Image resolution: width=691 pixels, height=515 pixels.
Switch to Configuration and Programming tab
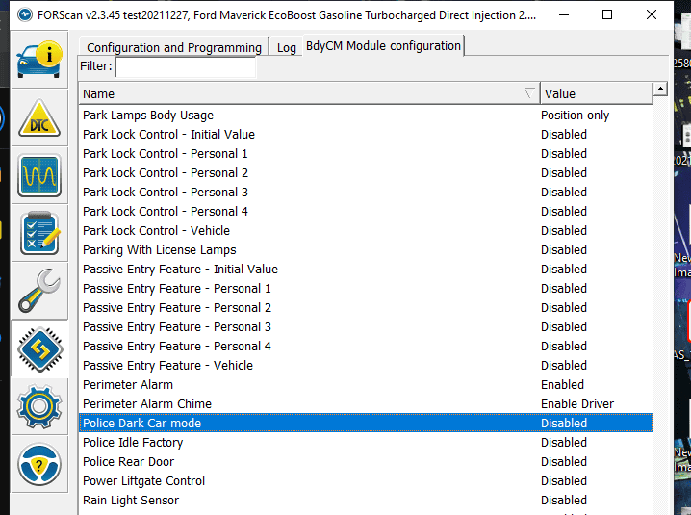(x=174, y=47)
